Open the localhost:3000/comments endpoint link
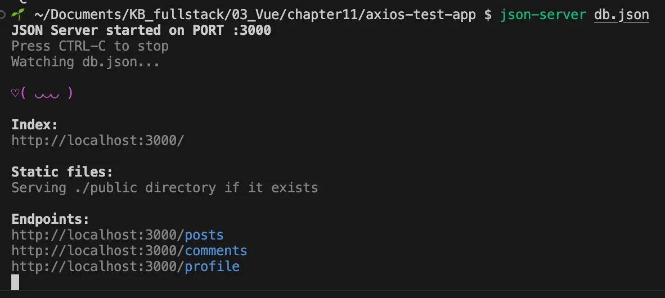The width and height of the screenshot is (665, 298). coord(215,250)
